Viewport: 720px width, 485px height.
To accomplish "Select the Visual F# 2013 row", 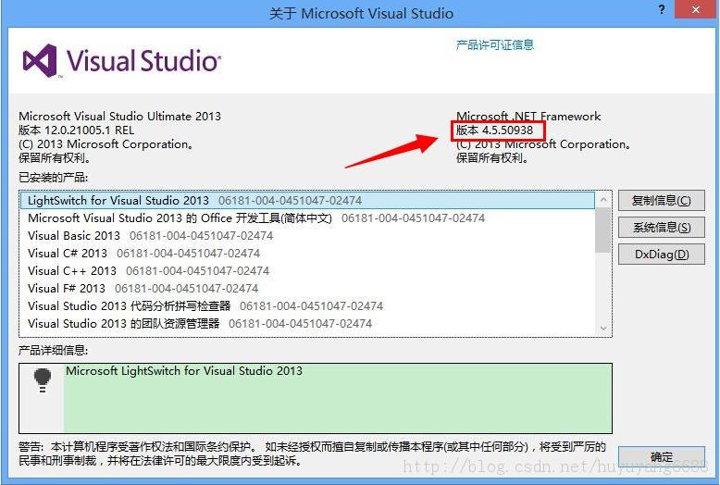I will [x=307, y=289].
